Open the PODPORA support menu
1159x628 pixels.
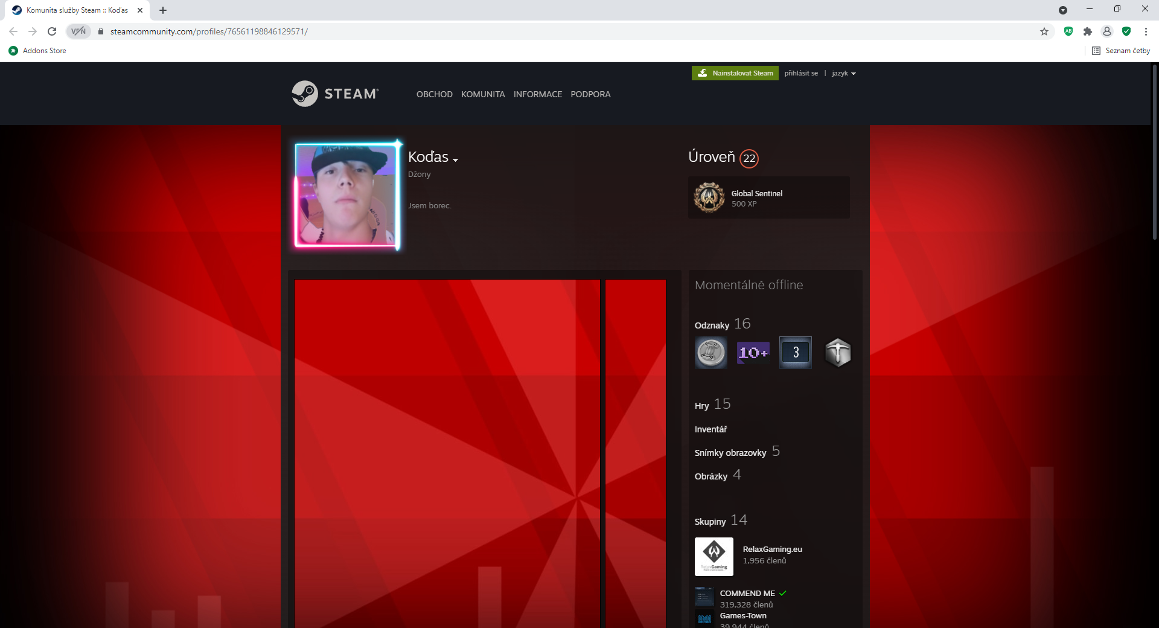coord(590,94)
